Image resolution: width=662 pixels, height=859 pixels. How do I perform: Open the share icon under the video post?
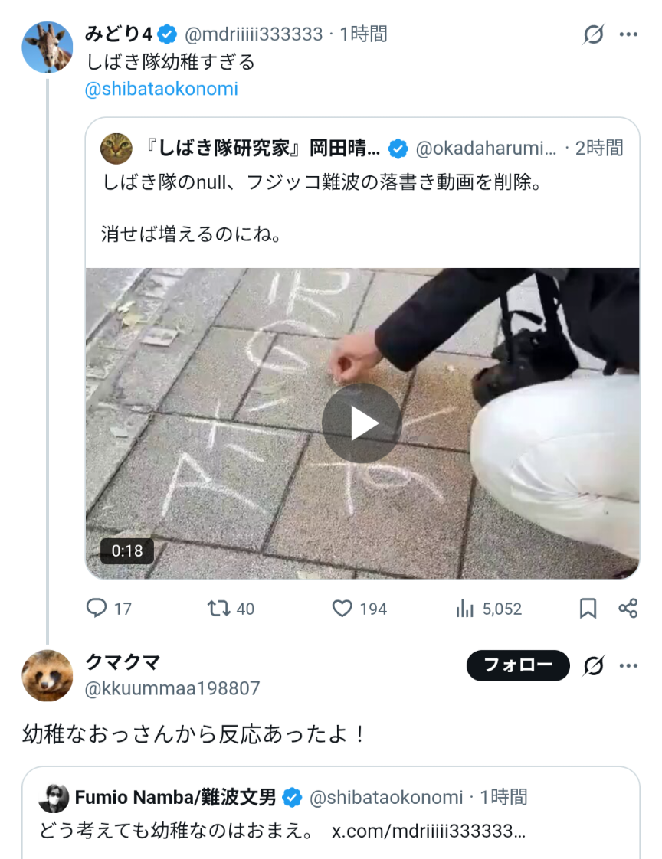point(628,608)
